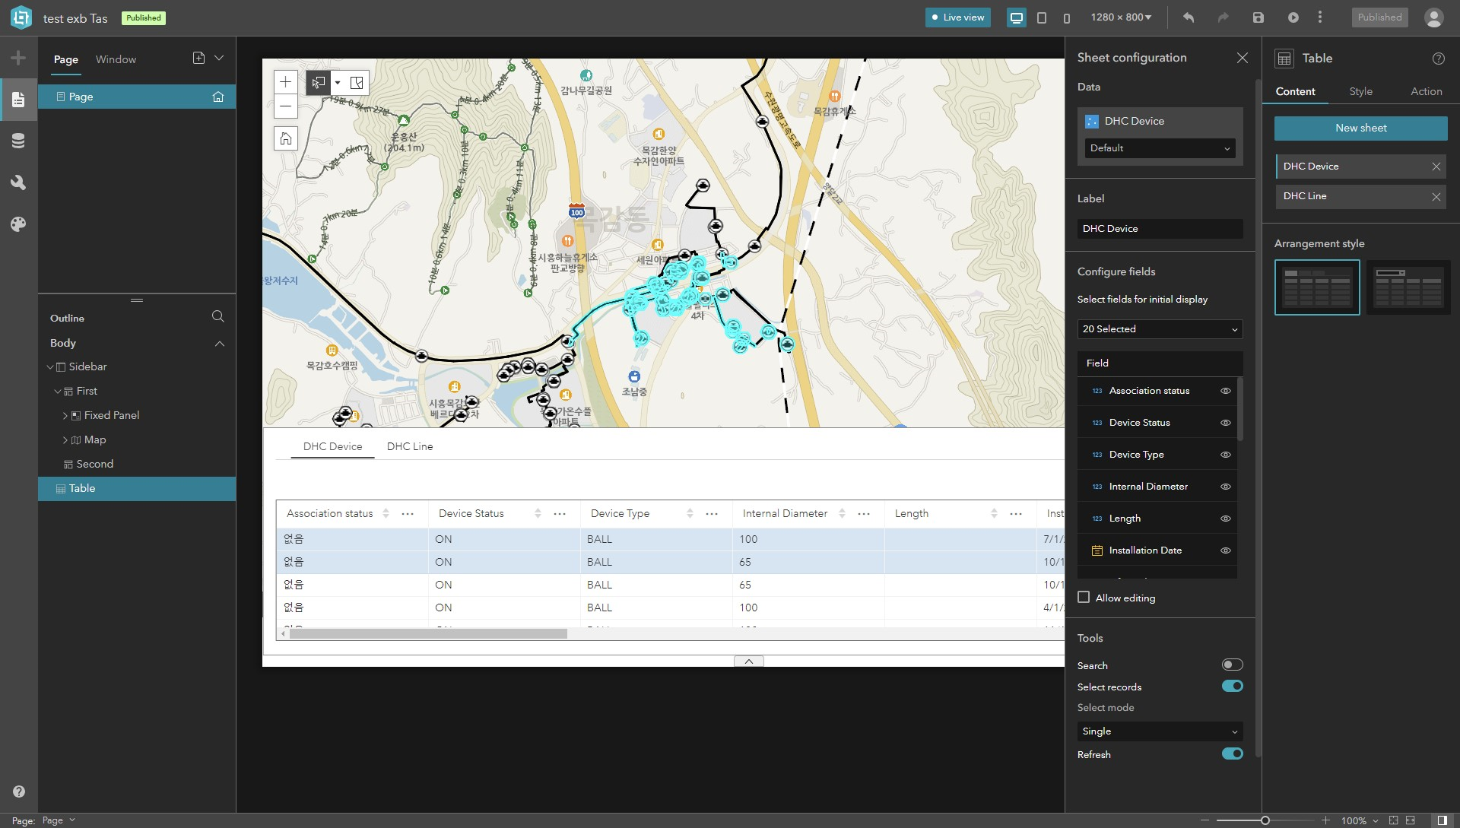Select the DHC Line table tab
This screenshot has width=1460, height=828.
pyautogui.click(x=410, y=446)
